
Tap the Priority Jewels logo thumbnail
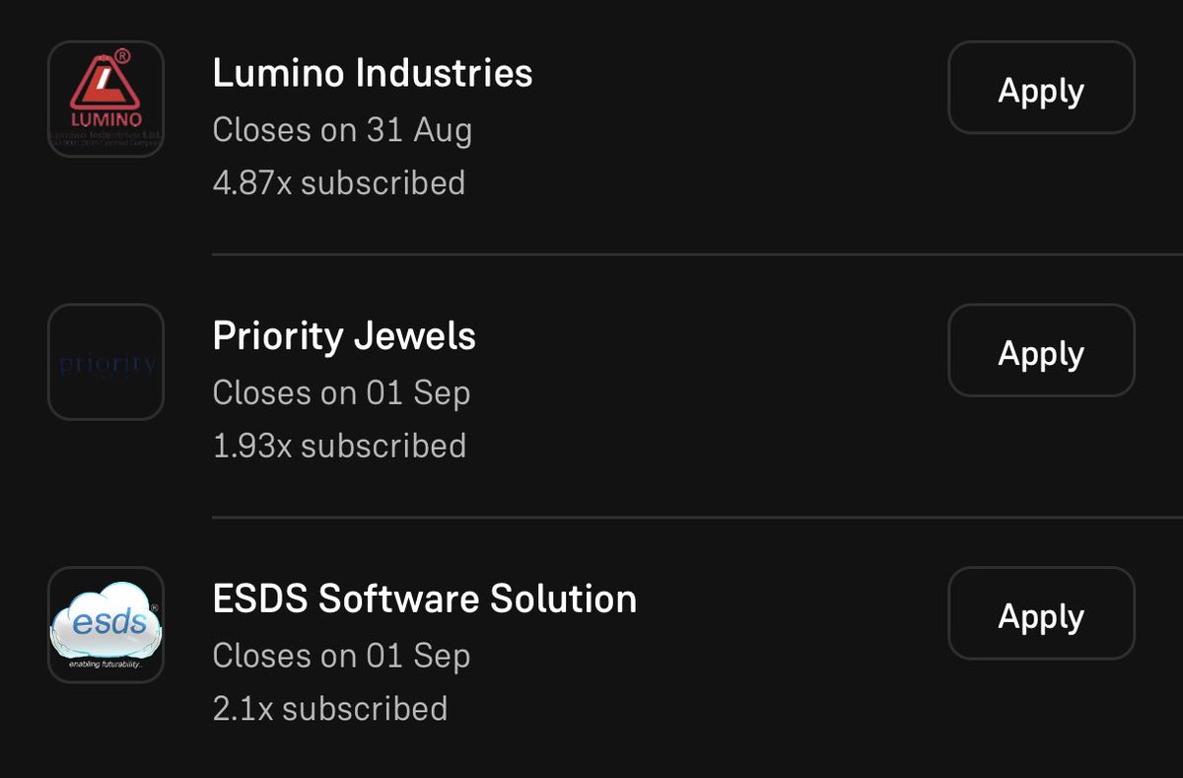(105, 362)
